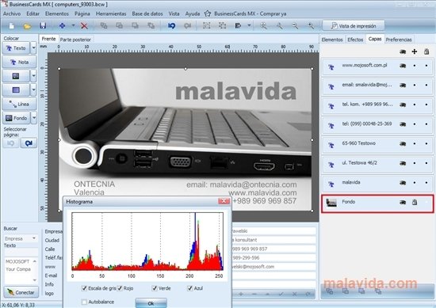
Task: Open the Archivo menu
Action: pos(12,13)
